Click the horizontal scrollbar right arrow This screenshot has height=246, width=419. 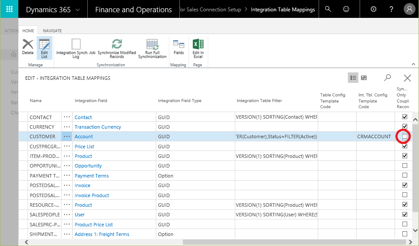(411, 242)
